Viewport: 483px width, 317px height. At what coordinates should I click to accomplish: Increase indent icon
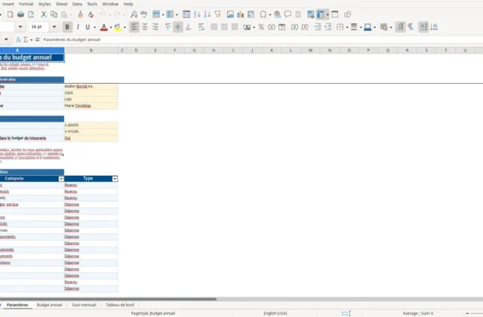pyautogui.click(x=318, y=27)
